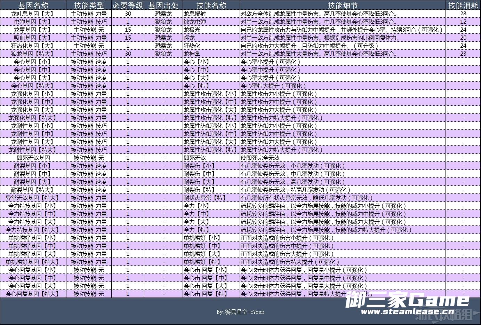The height and width of the screenshot is (325, 481).
Task: Click the 技能消耗 column header
Action: tap(463, 5)
